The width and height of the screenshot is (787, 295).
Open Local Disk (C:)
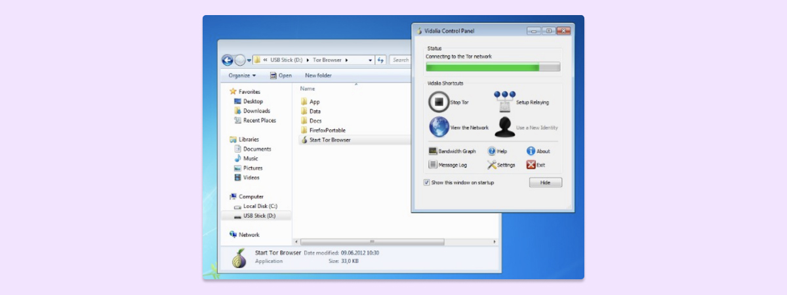coord(255,206)
